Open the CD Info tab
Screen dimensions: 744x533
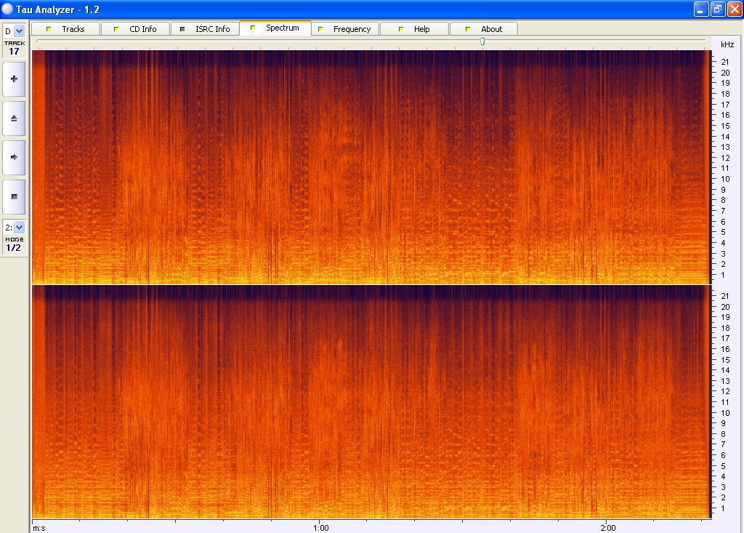point(142,29)
